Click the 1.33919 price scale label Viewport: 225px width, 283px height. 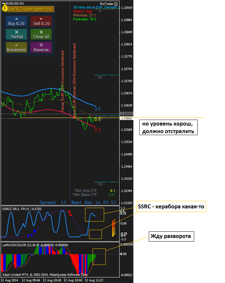click(127, 8)
